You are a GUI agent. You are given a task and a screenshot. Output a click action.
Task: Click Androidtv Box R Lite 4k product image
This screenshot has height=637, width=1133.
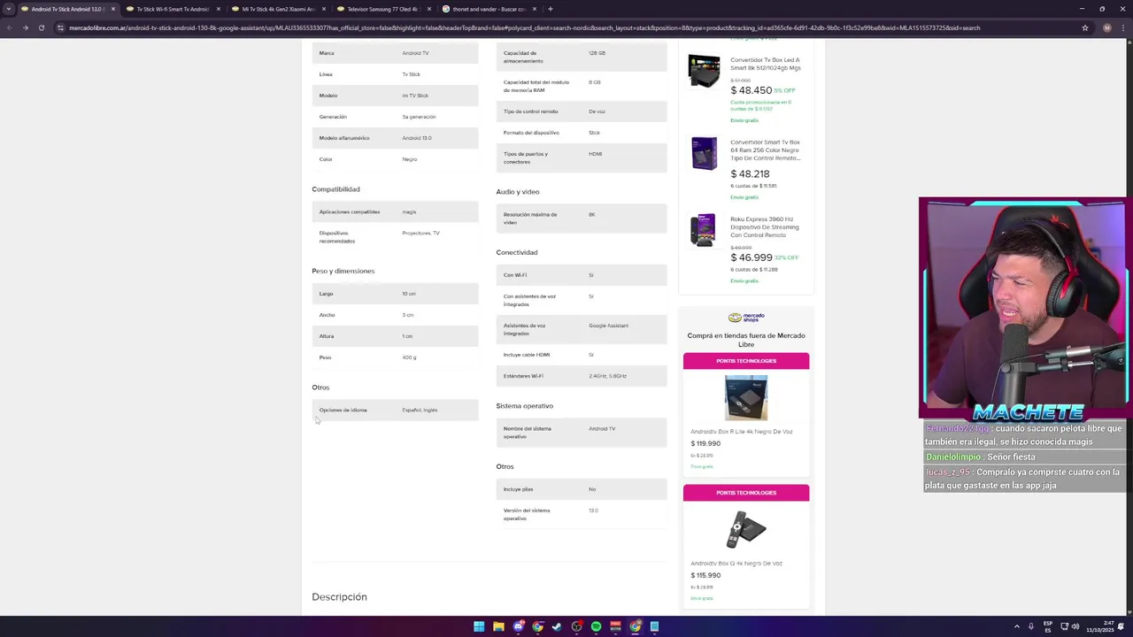click(746, 397)
